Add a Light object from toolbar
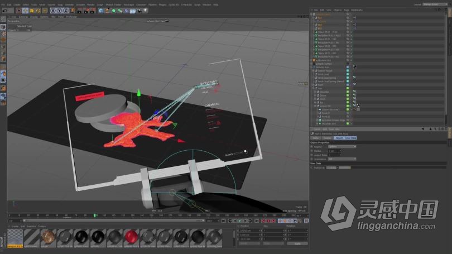Image resolution: width=452 pixels, height=254 pixels. tap(145, 11)
